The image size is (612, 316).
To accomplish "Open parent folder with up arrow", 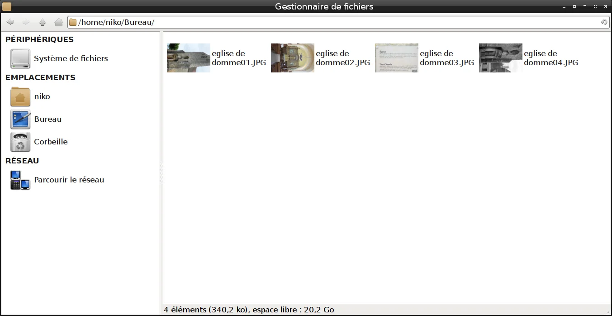I will (43, 22).
